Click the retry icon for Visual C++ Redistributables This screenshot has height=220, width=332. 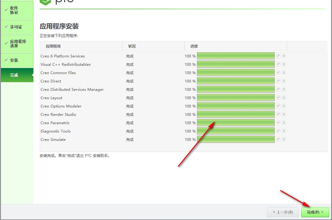coord(278,64)
